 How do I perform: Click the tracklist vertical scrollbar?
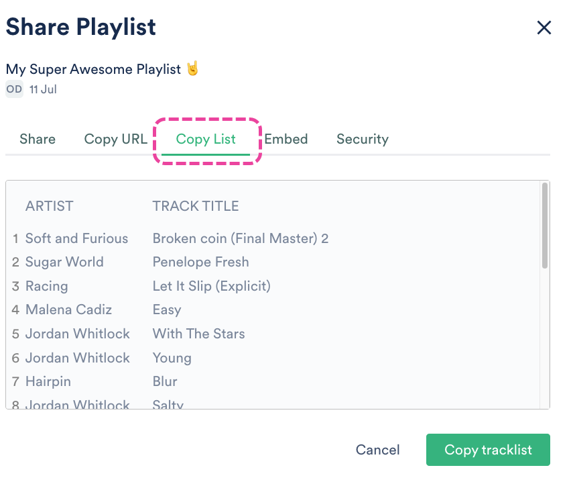(545, 226)
